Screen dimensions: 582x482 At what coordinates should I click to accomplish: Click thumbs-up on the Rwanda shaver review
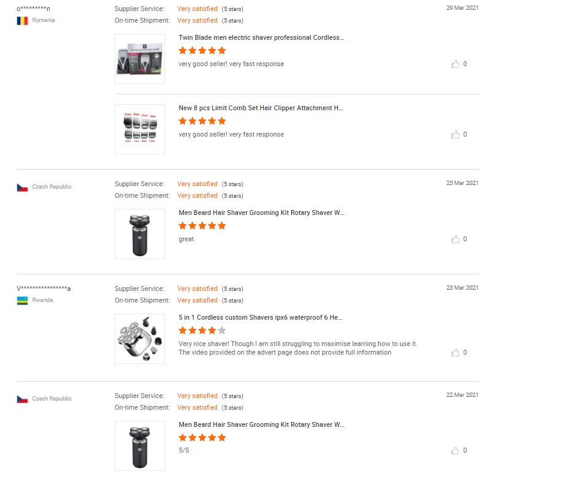point(455,352)
